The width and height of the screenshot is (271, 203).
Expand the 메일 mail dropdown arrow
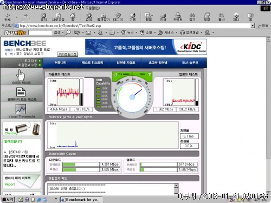pos(152,16)
